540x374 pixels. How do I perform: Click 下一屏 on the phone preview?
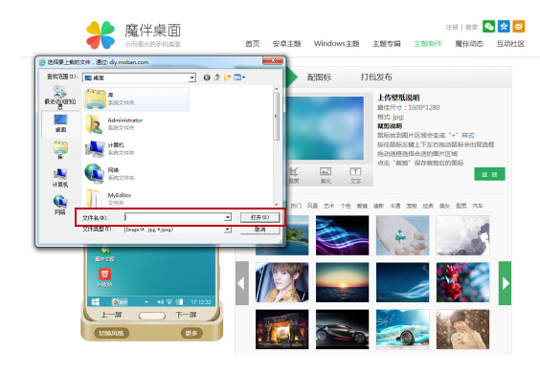pos(187,315)
